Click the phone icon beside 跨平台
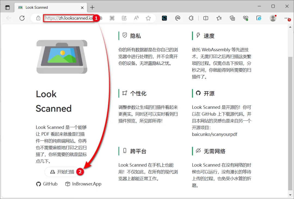294x199 pixels. [125, 151]
